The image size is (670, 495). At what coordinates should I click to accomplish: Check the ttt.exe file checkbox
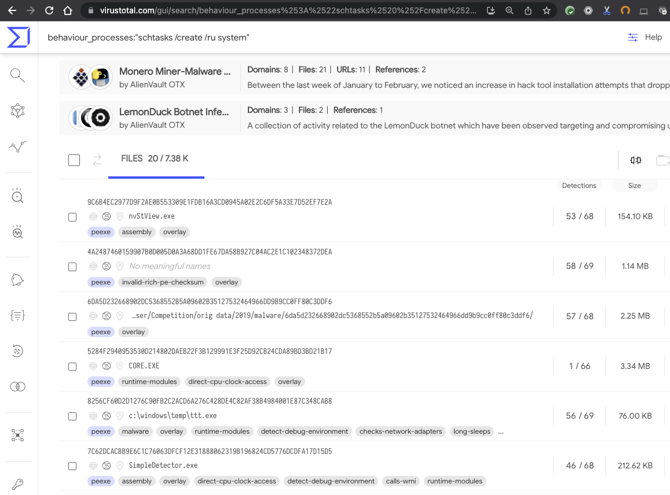click(72, 416)
